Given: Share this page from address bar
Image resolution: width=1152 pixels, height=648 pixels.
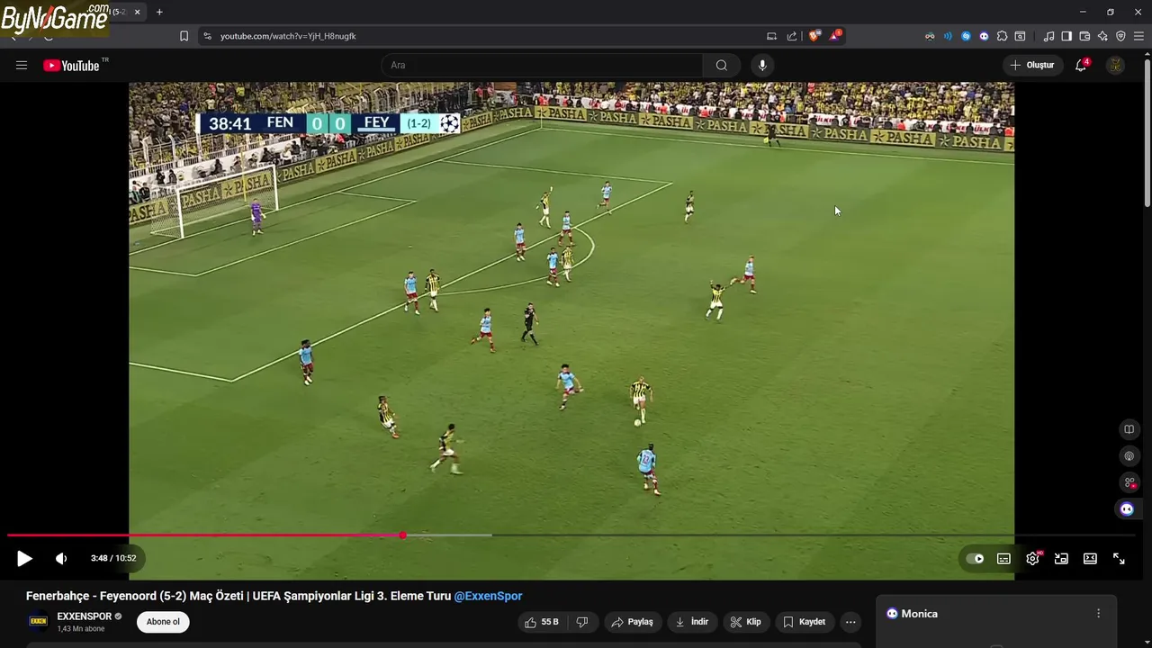Looking at the screenshot, I should [792, 36].
